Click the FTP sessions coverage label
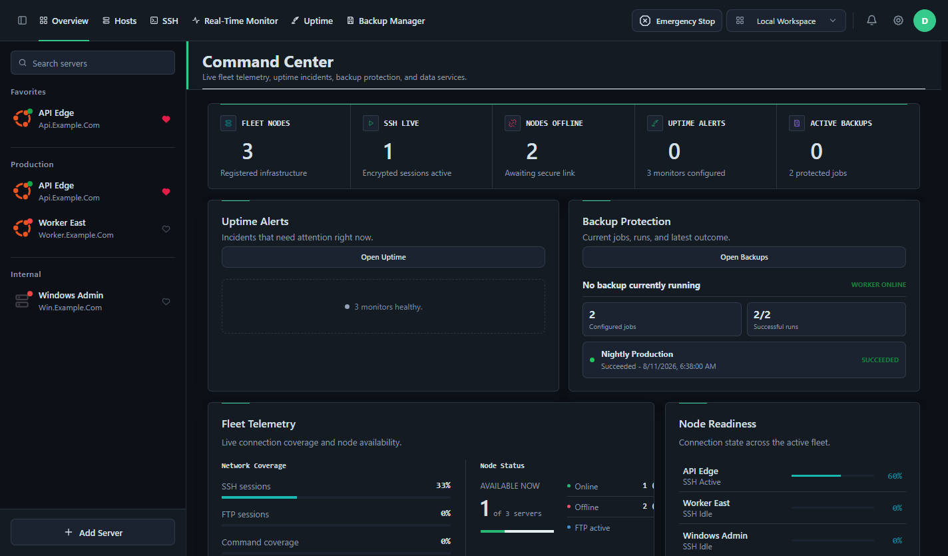The height and width of the screenshot is (556, 948). (245, 514)
